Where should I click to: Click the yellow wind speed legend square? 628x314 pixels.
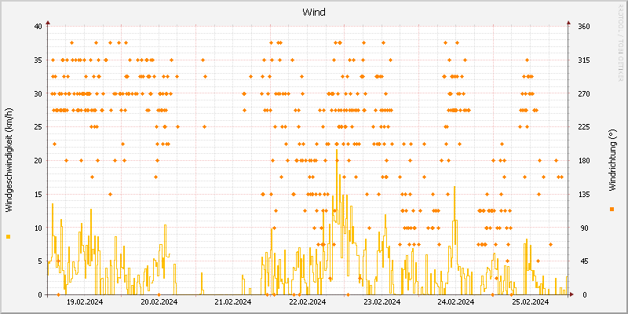[x=9, y=237]
